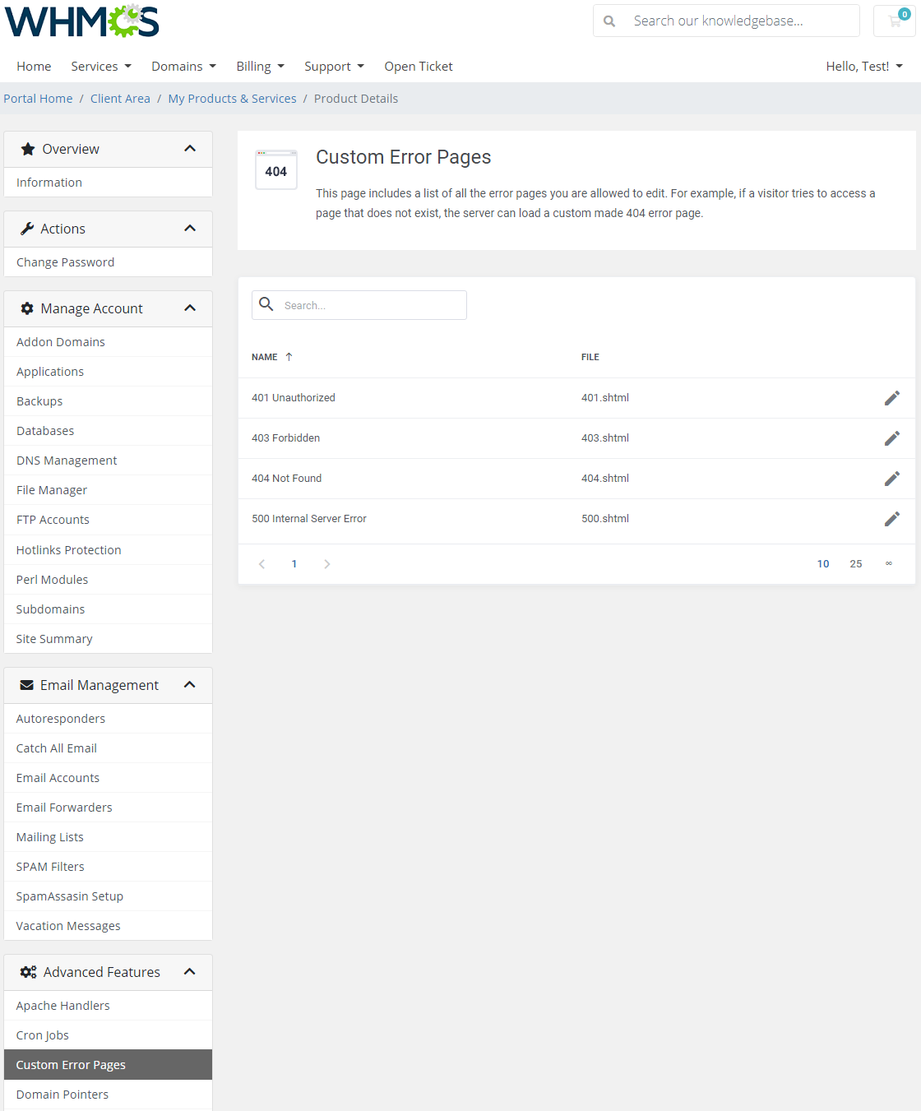Open Site Summary in the sidebar
Image resolution: width=921 pixels, height=1111 pixels.
(x=108, y=639)
